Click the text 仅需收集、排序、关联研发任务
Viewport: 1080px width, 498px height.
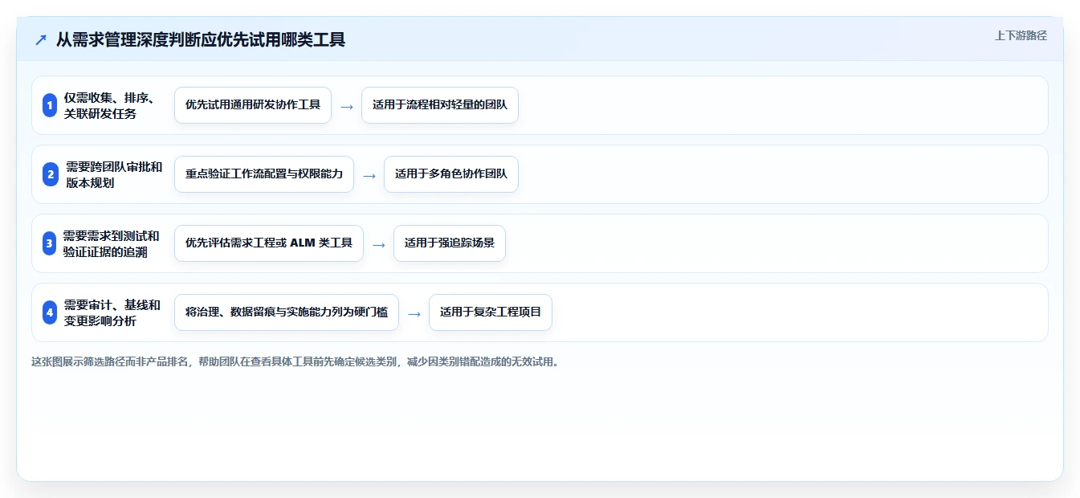click(x=109, y=105)
